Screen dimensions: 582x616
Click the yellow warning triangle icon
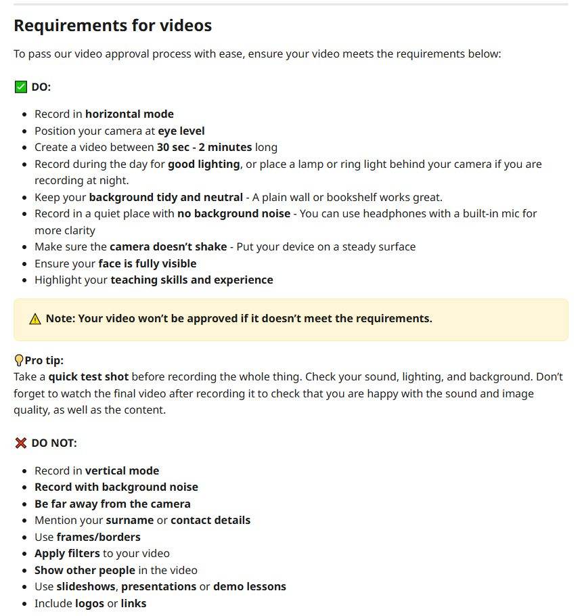click(x=35, y=319)
